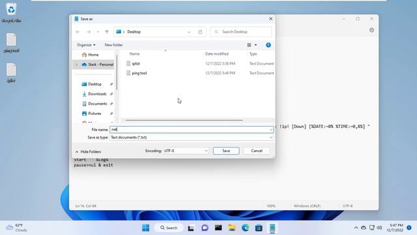This screenshot has height=235, width=417.
Task: Open OneDrive cloud tray icon
Action: coord(364,228)
